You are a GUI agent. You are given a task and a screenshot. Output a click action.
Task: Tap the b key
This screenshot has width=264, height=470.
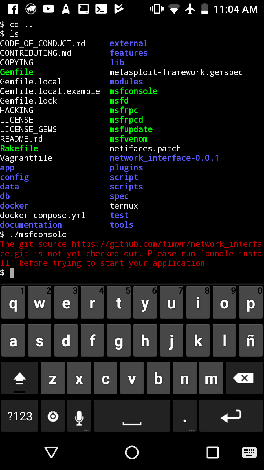tap(158, 378)
